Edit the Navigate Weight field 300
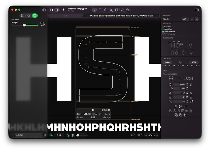Image resolution: width=210 pixels, height=150 pixels. (185, 19)
